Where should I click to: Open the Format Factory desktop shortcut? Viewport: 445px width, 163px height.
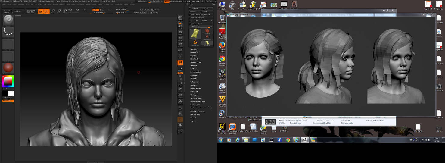(x=222, y=88)
